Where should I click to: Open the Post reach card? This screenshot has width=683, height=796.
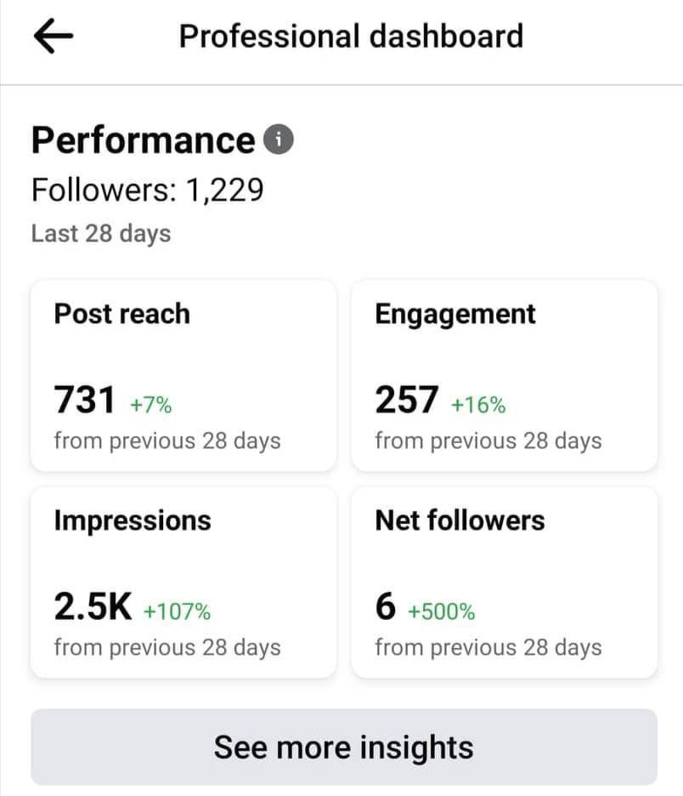coord(183,376)
